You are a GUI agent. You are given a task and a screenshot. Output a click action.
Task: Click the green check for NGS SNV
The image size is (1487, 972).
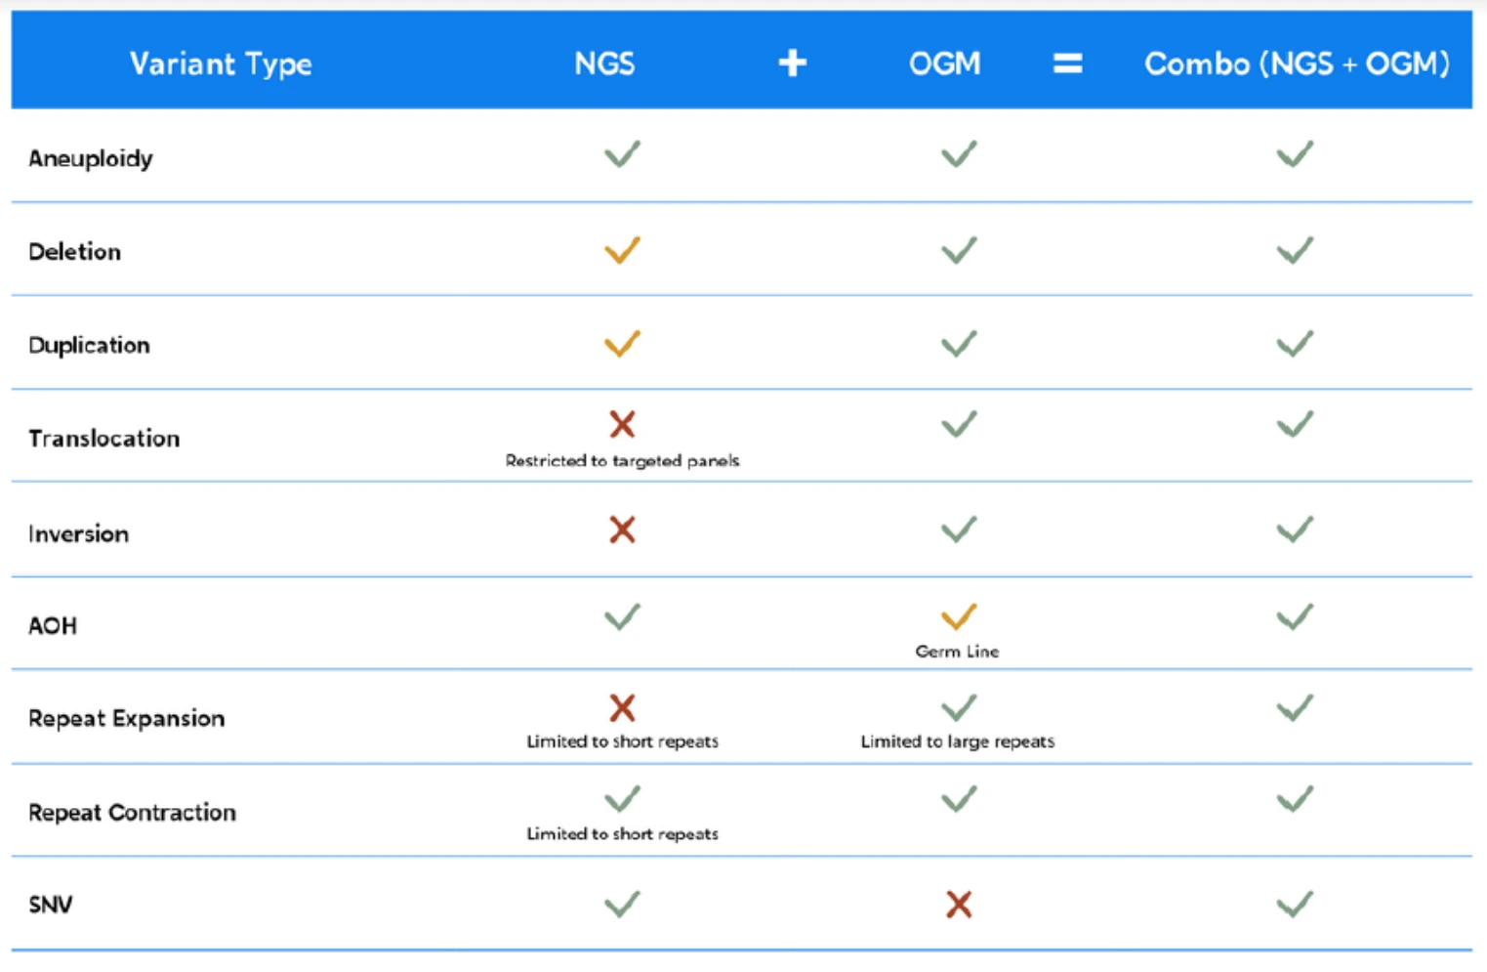(x=622, y=904)
